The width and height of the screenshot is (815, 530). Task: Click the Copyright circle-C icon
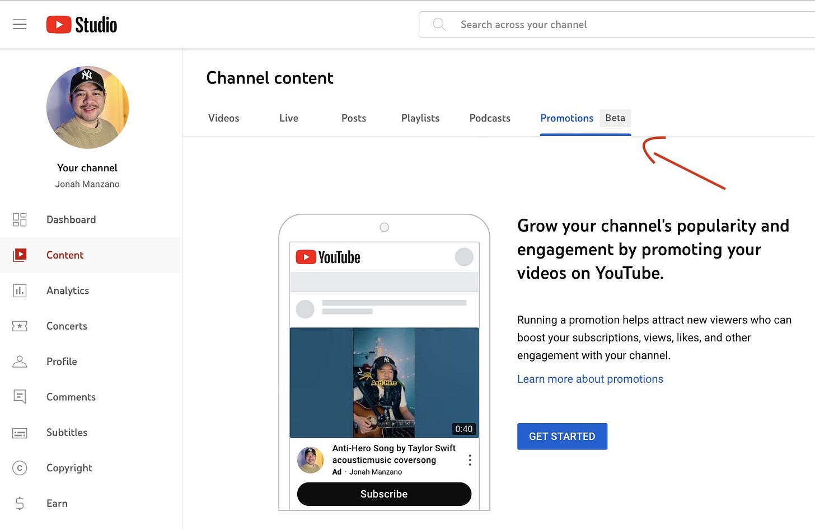point(20,468)
